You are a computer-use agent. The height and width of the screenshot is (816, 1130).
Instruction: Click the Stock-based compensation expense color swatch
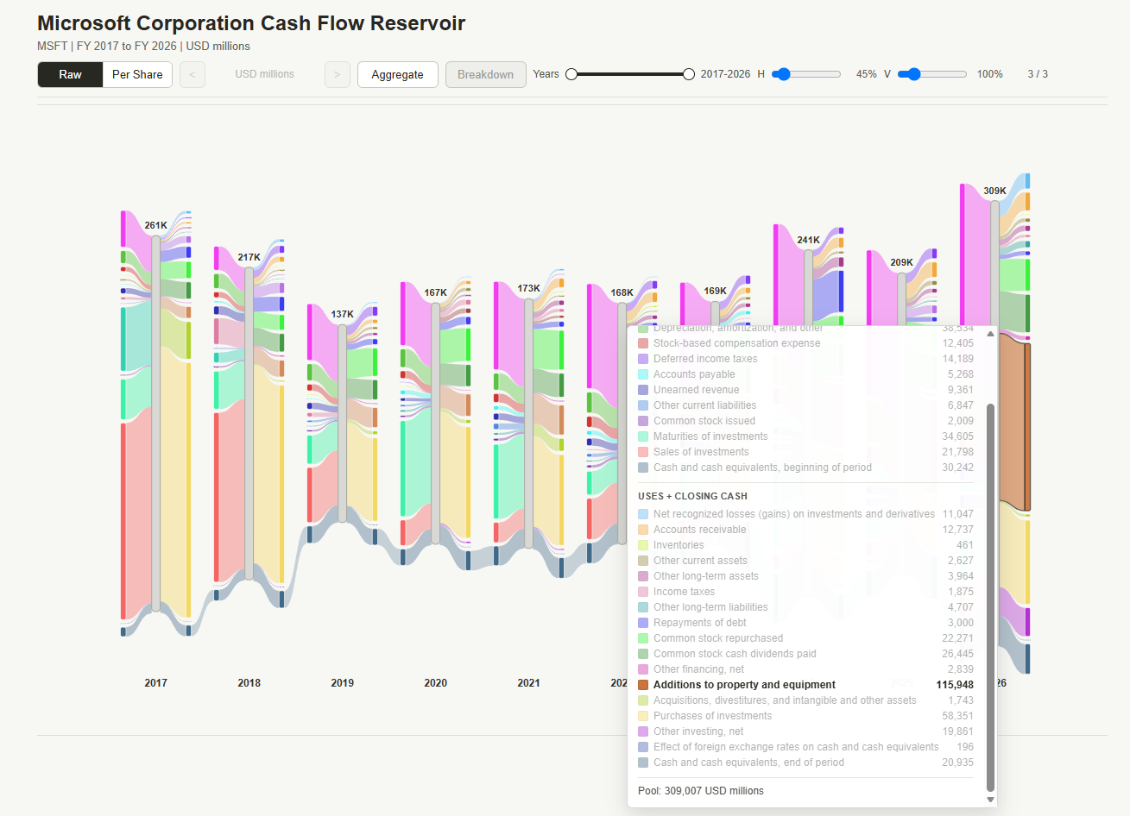[643, 343]
